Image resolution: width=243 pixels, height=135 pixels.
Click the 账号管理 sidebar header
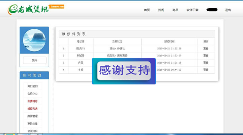32,75
